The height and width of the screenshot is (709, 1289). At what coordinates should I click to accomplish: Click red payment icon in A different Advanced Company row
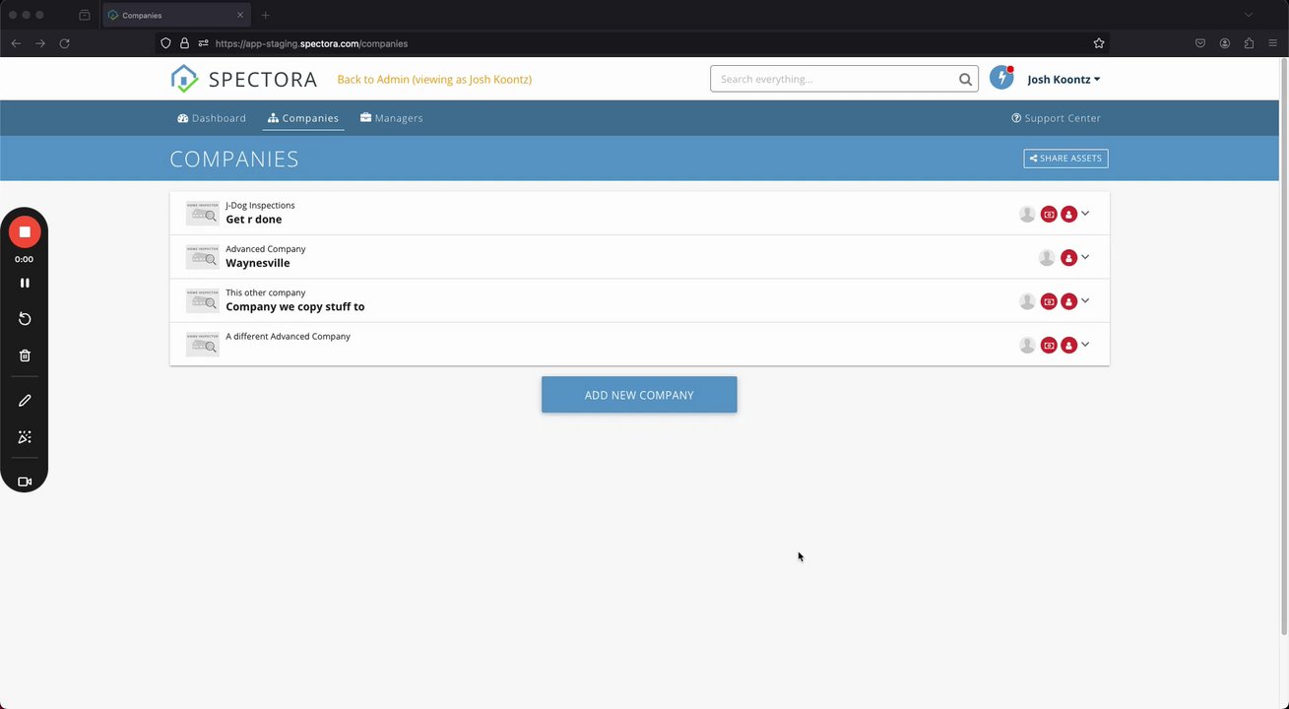pyautogui.click(x=1049, y=345)
